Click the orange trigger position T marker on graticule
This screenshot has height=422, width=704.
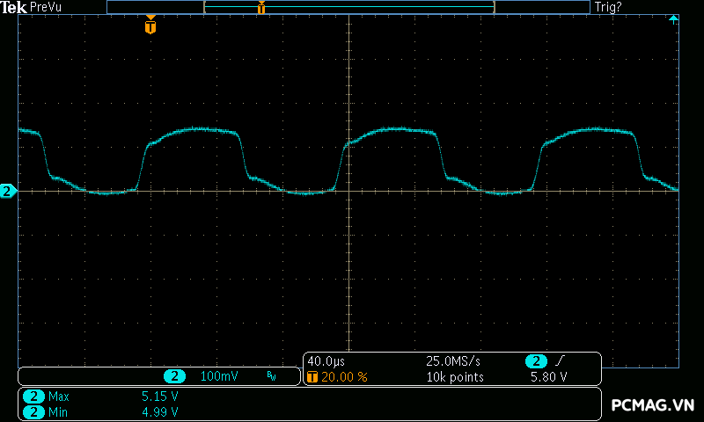click(x=150, y=26)
